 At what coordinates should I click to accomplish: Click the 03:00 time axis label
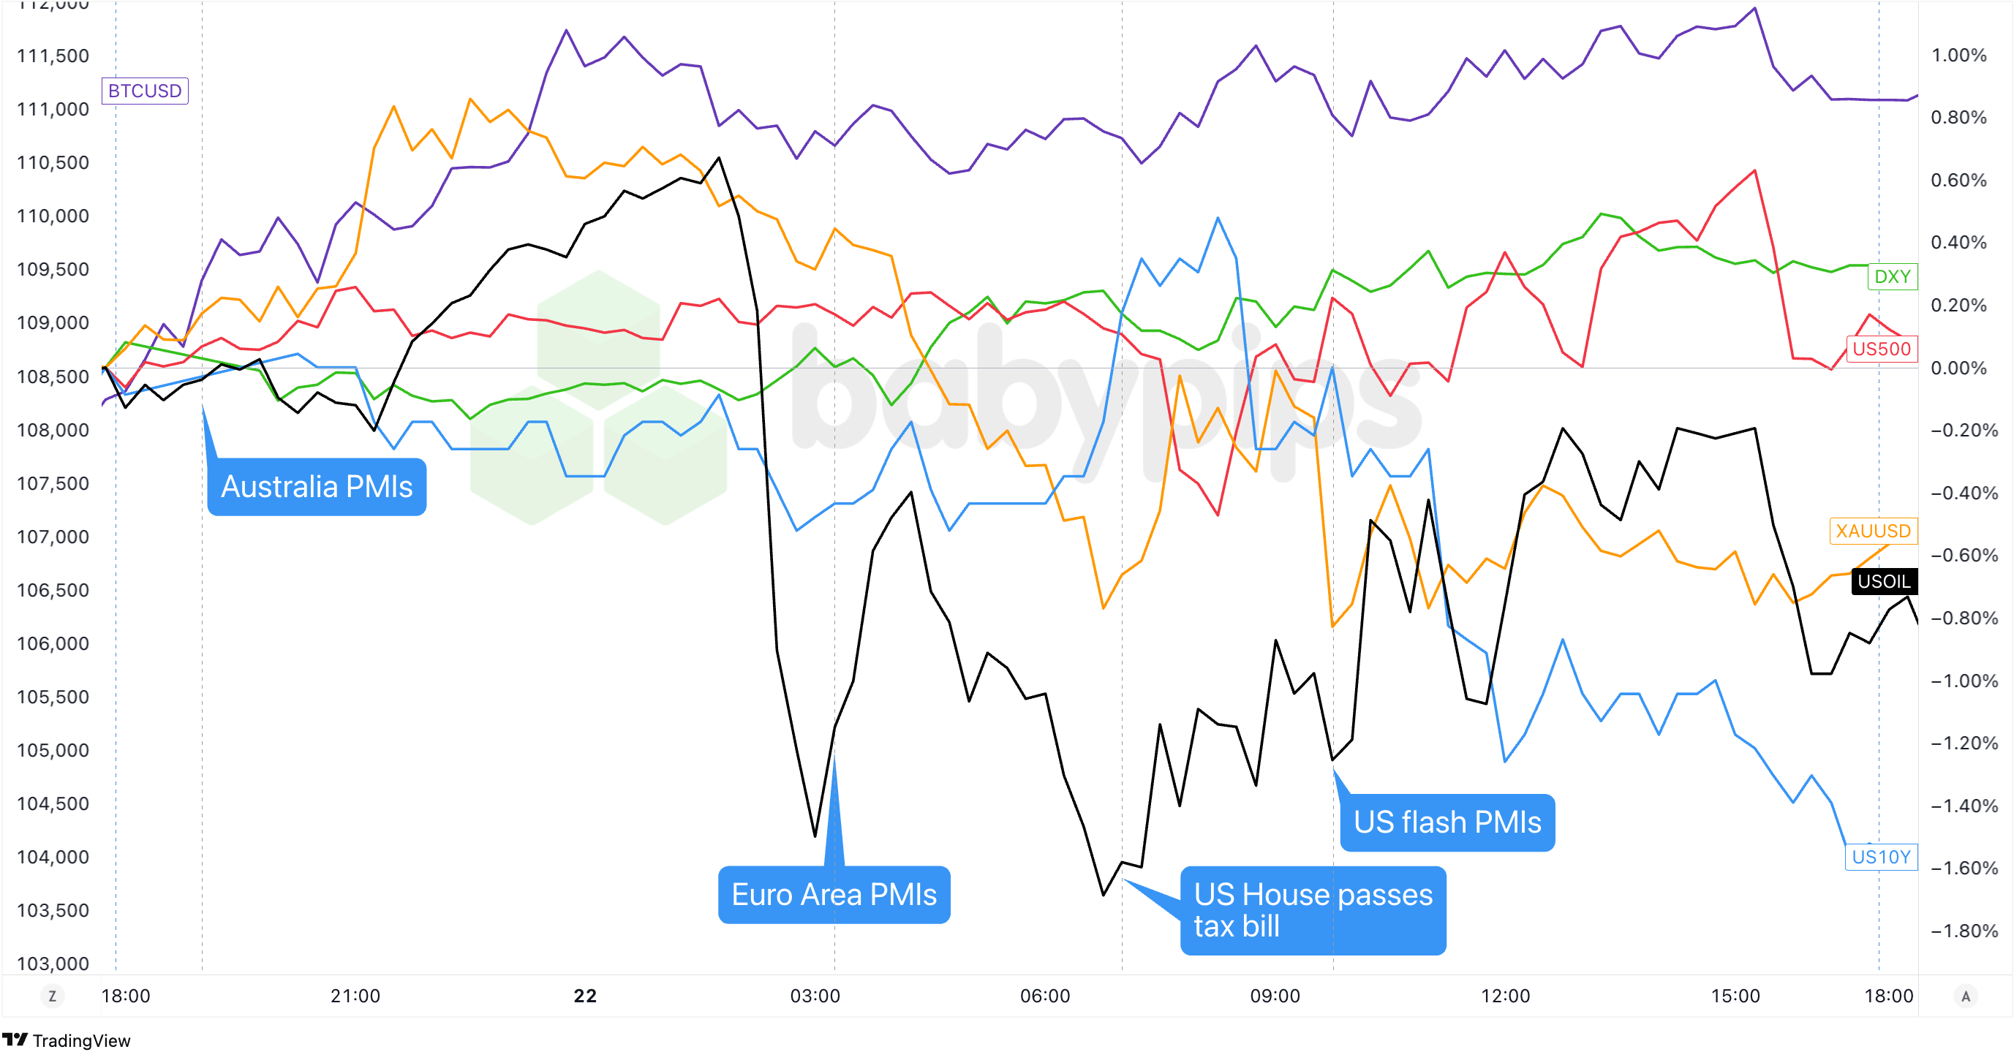coord(815,996)
